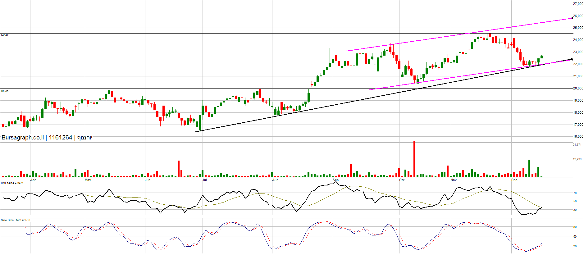The width and height of the screenshot is (584, 255).
Task: Click the 24542 resistance level label
Action: (x=5, y=35)
